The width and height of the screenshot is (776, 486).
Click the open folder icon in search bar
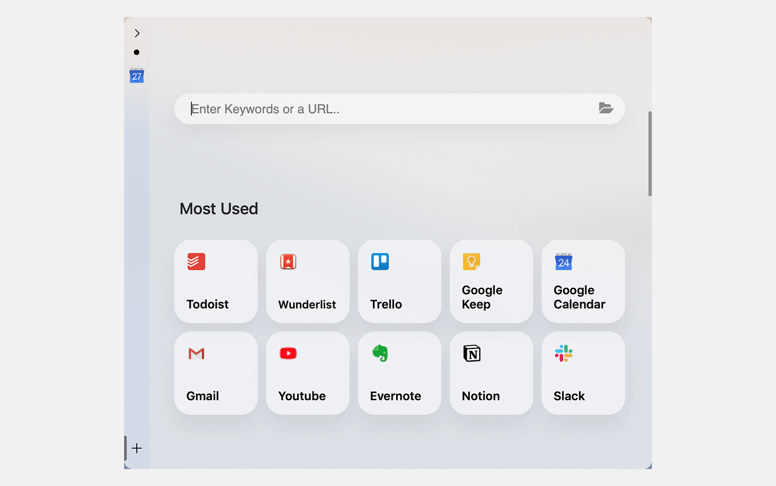(x=605, y=108)
